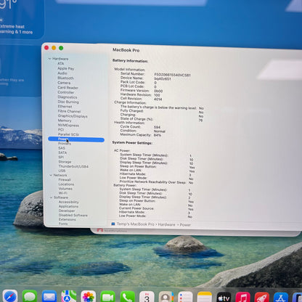
Task: Launch Photos from the Dock
Action: tap(89, 296)
